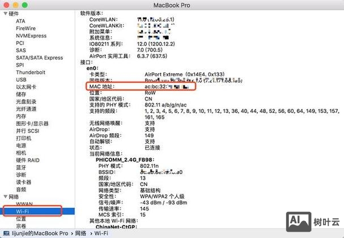Select 宗卷 volumes entry

(x=21, y=226)
